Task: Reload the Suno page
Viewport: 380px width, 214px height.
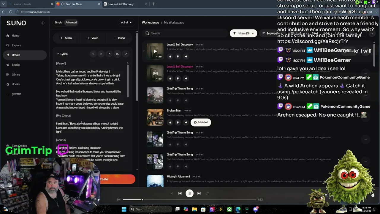Action: coord(11,12)
